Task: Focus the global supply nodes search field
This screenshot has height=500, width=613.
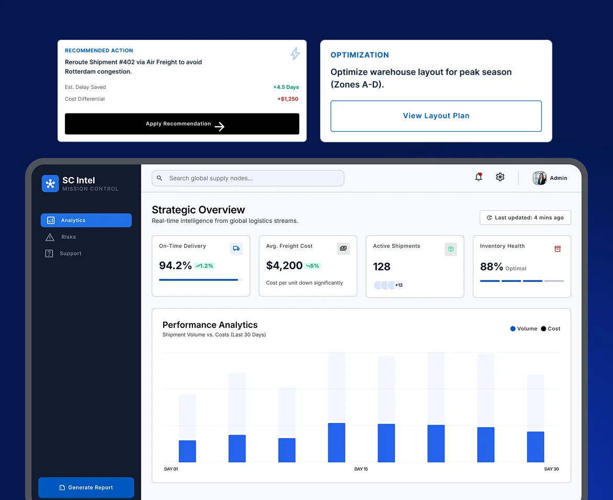Action: [x=248, y=178]
